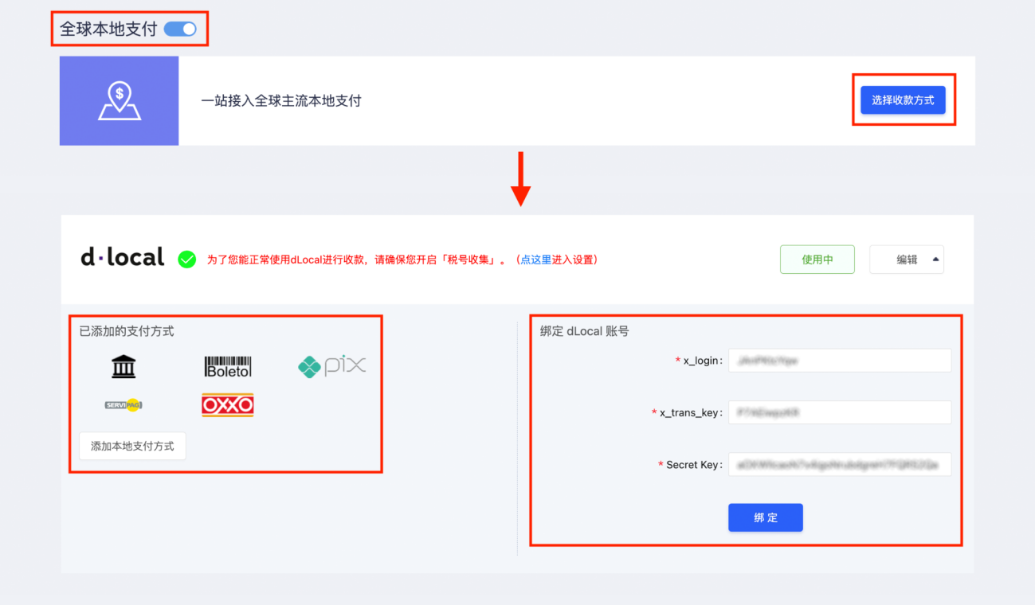1035x605 pixels.
Task: Click the 使用中 status badge
Action: coord(817,259)
